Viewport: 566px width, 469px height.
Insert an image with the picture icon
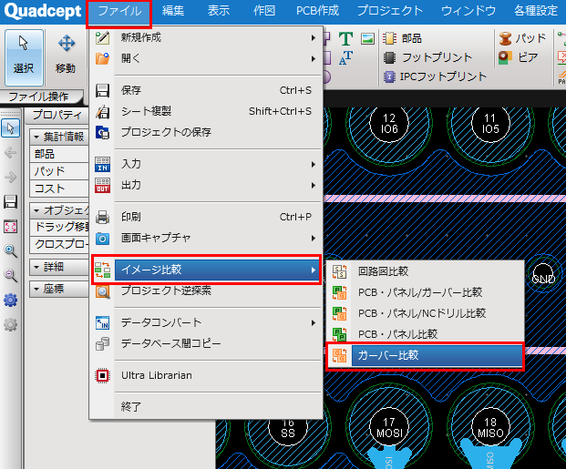pyautogui.click(x=367, y=38)
